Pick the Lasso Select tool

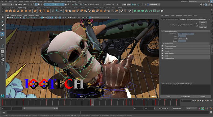[x=2, y=22]
